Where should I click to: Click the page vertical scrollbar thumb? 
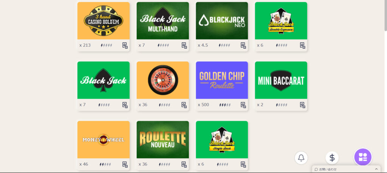tap(385, 16)
